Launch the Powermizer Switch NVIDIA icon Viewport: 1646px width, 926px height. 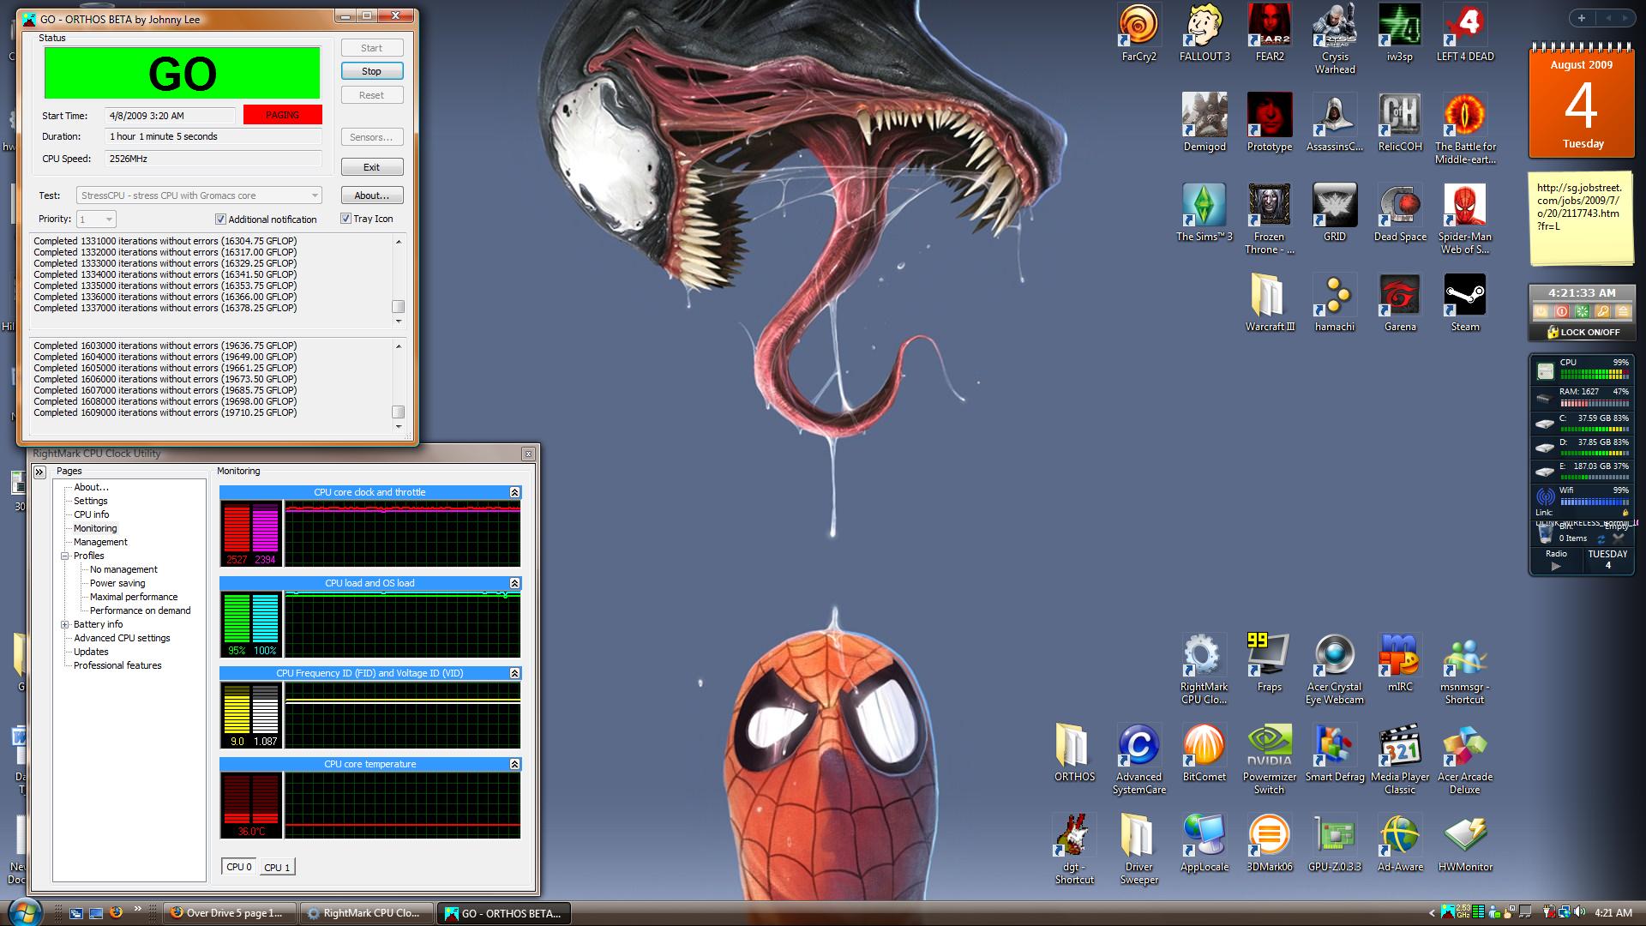pyautogui.click(x=1269, y=760)
